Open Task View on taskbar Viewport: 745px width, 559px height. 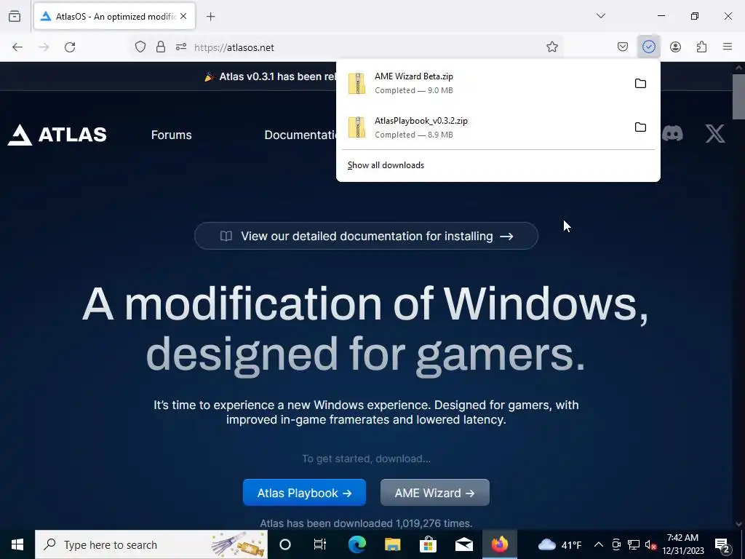coord(320,544)
